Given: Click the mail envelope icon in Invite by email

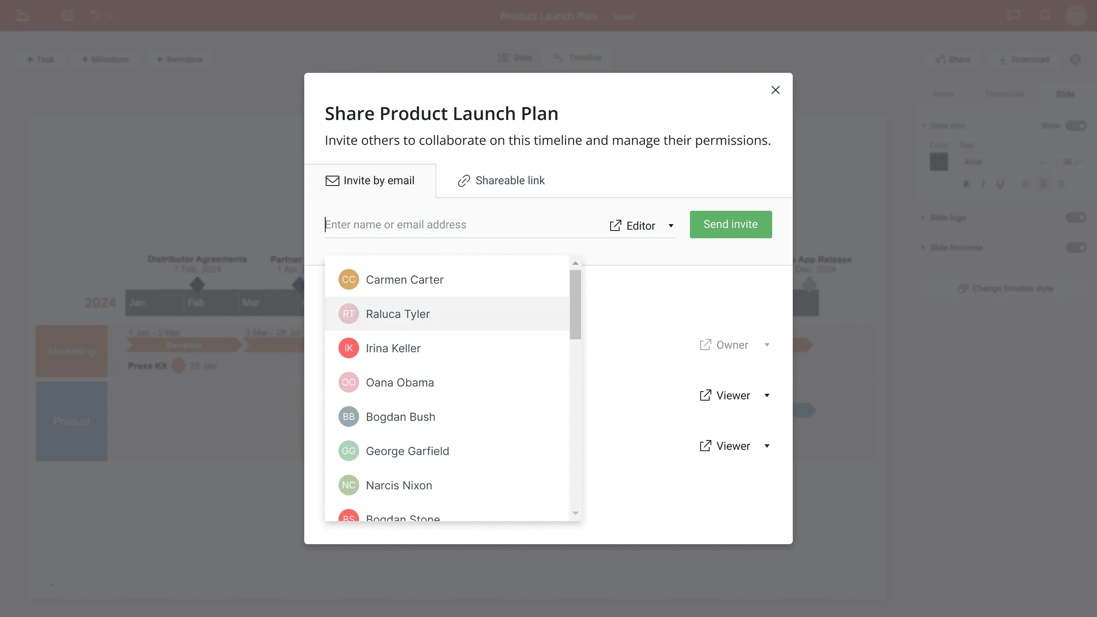Looking at the screenshot, I should click(332, 180).
